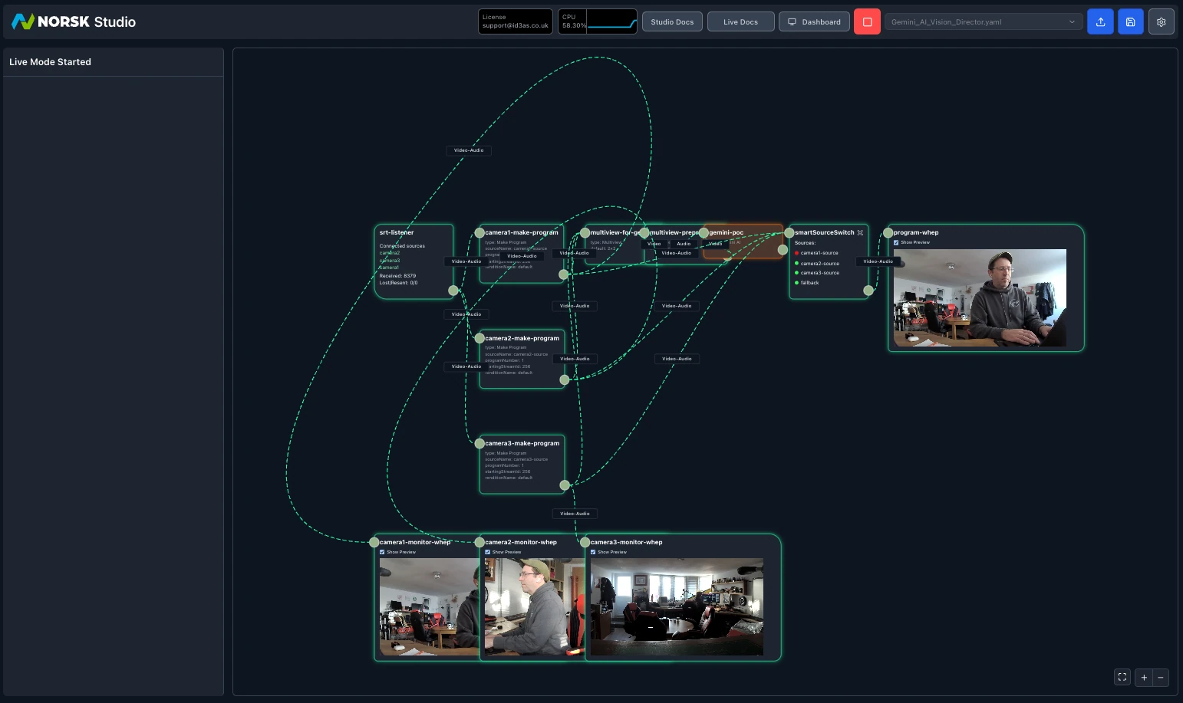Select fallback in smartSourceSwitch sources
The width and height of the screenshot is (1183, 703).
coord(809,283)
